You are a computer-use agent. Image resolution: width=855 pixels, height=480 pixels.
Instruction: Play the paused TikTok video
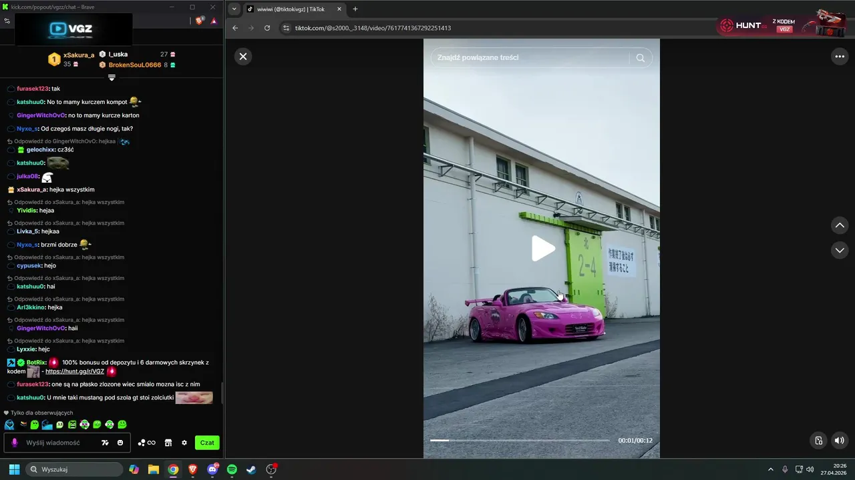543,249
